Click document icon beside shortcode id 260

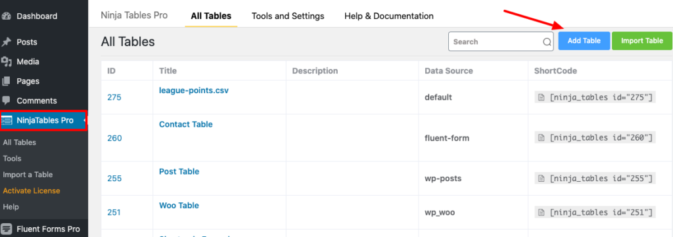click(x=542, y=138)
